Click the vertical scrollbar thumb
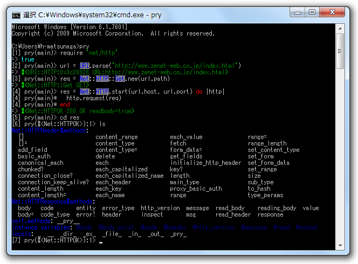Screen dimensions: 358x264 pos(340,51)
